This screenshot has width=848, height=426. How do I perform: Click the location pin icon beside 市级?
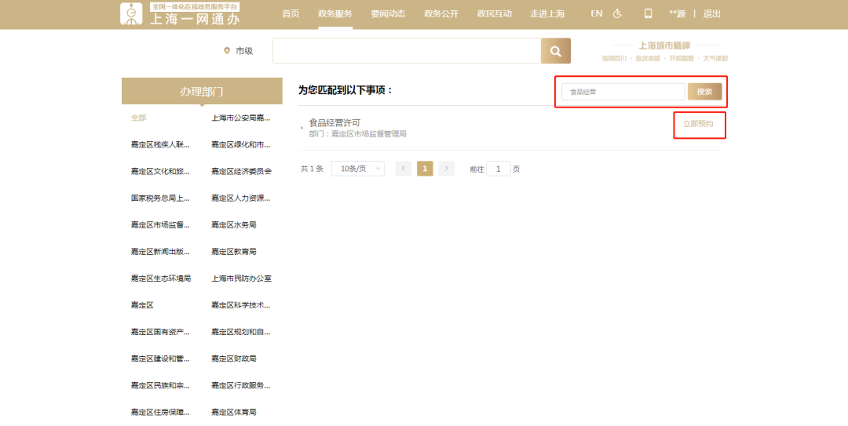[227, 51]
